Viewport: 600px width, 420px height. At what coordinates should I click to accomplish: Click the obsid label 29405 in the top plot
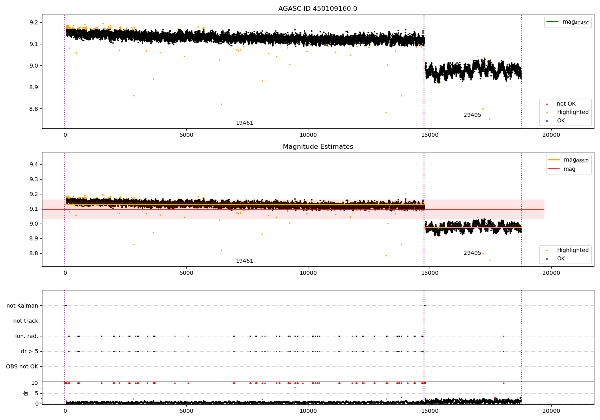click(x=472, y=115)
